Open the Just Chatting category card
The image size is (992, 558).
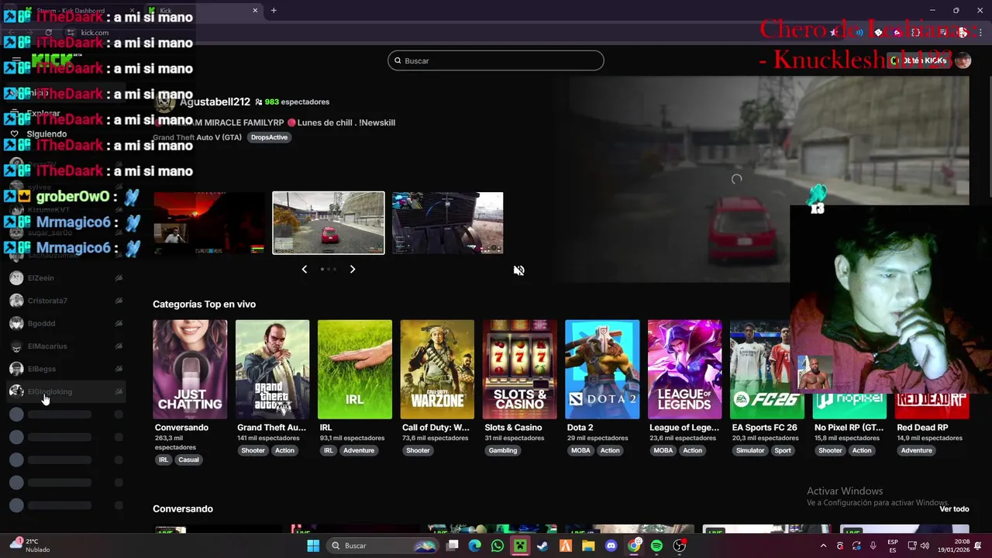coord(190,369)
